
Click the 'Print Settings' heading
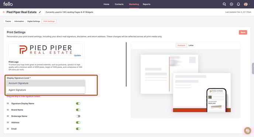click(x=16, y=32)
